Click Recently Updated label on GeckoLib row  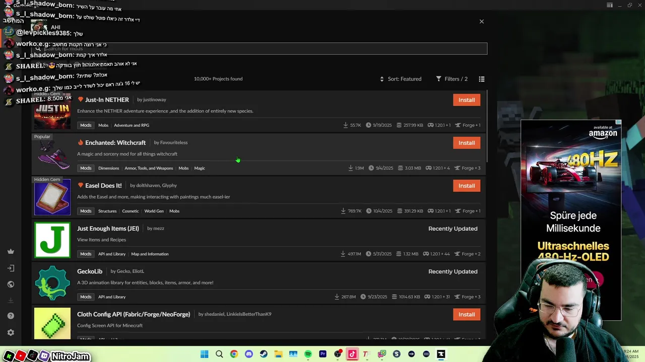[x=453, y=271]
